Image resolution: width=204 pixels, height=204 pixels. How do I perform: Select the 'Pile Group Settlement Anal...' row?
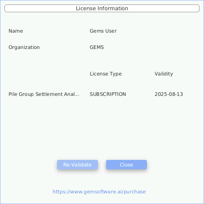tap(44, 94)
